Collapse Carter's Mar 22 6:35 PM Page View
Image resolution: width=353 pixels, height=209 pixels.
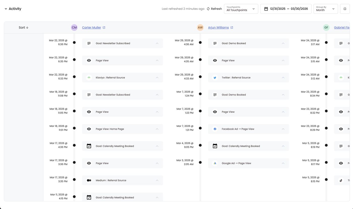click(x=157, y=60)
